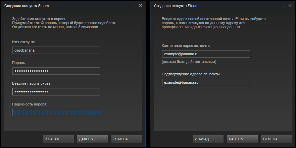Click the Контактный адрес эл. почты field
The height and width of the screenshot is (148, 296).
206,54
